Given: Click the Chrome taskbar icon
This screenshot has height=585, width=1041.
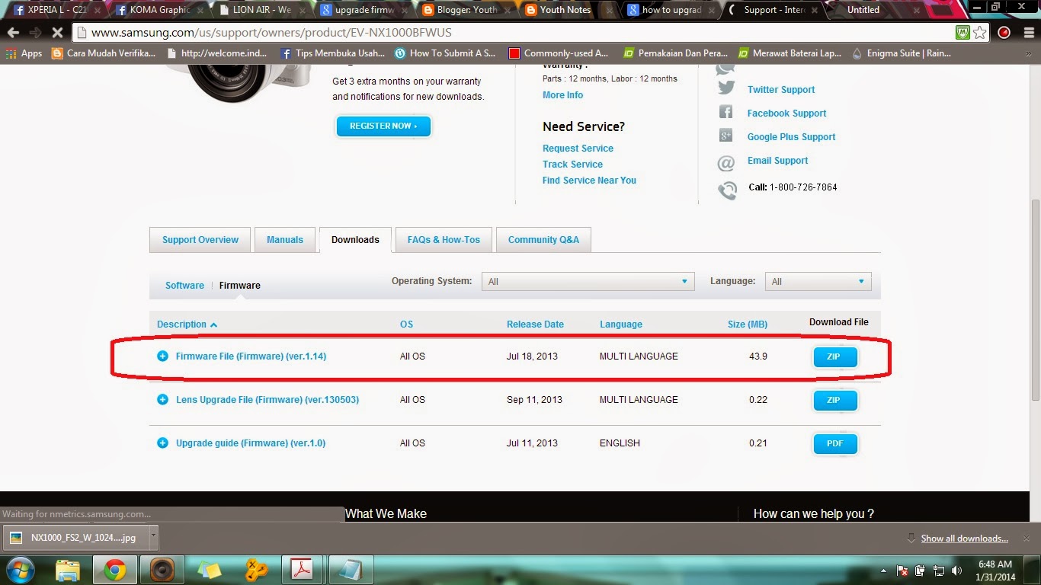Looking at the screenshot, I should [115, 570].
